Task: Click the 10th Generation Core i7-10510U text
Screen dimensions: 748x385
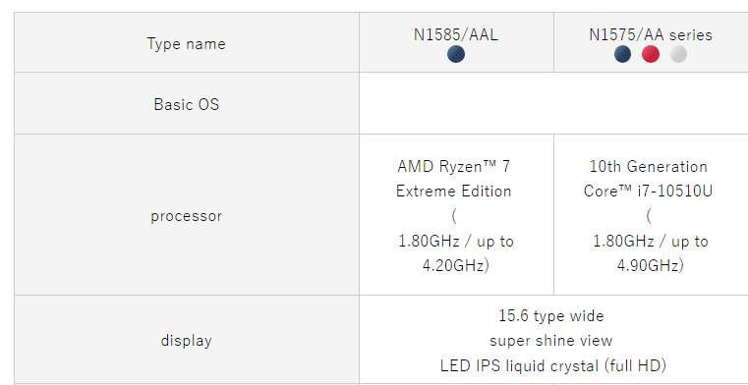Action: (x=649, y=179)
